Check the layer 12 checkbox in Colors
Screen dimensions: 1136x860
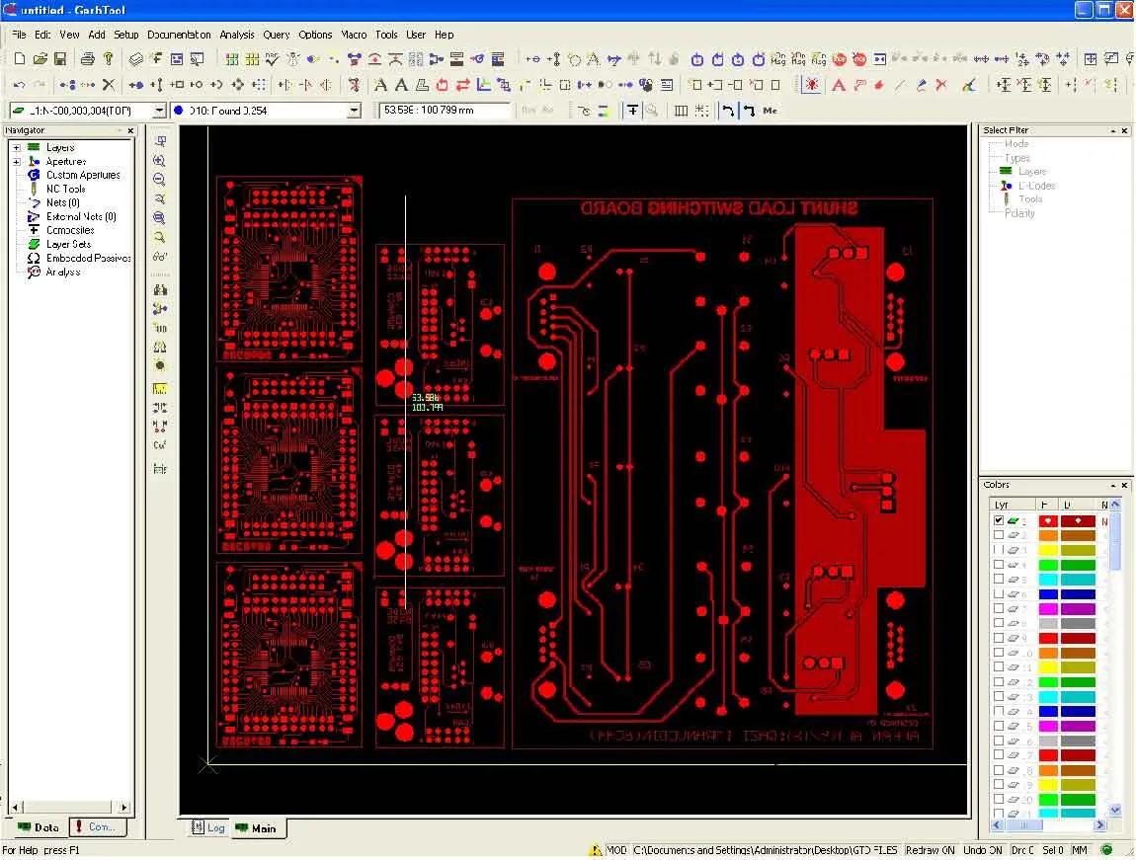pyautogui.click(x=999, y=682)
